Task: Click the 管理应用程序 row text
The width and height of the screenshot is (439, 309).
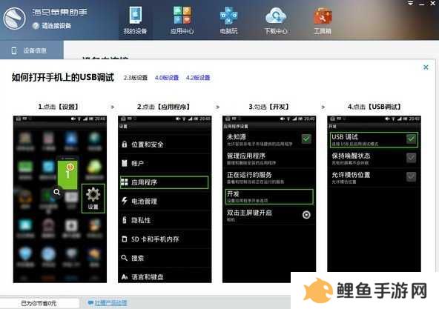Action: (x=246, y=156)
